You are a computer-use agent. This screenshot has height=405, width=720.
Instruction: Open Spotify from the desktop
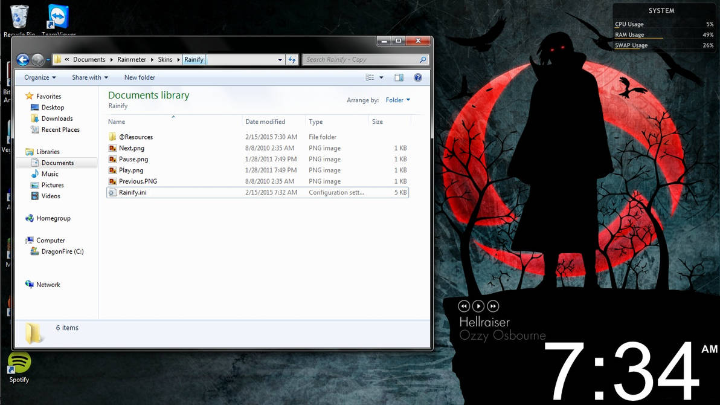pyautogui.click(x=19, y=364)
